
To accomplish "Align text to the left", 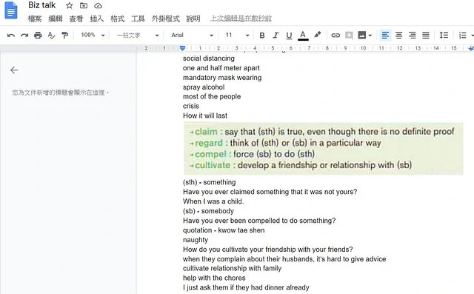I will pyautogui.click(x=385, y=36).
